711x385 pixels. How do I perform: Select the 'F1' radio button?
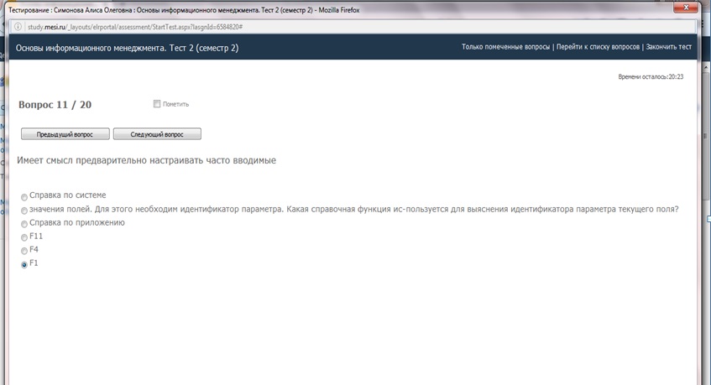pyautogui.click(x=24, y=264)
